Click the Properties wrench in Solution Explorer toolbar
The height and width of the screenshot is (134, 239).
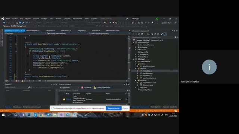pos(162,34)
